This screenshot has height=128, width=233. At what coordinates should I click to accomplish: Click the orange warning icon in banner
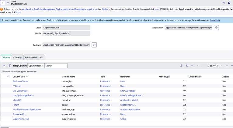(x=2, y=9)
